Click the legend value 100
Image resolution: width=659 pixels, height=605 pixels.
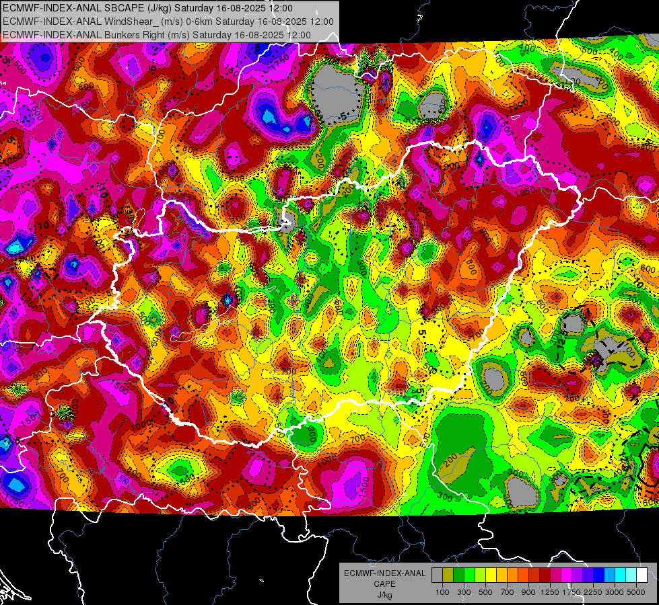click(x=442, y=592)
